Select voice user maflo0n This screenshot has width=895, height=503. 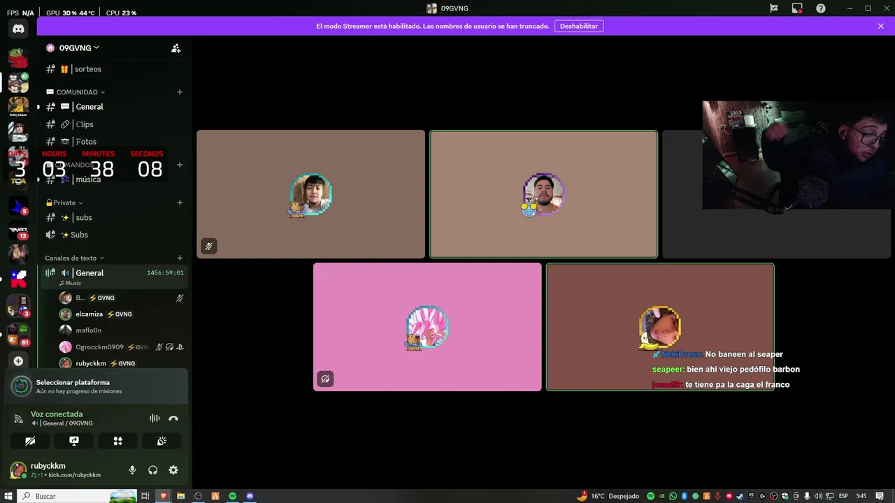tap(122, 330)
